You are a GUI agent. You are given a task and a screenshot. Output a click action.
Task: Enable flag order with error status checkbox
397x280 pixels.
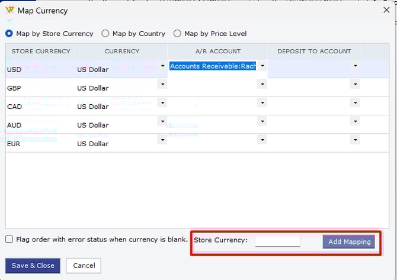pyautogui.click(x=9, y=239)
